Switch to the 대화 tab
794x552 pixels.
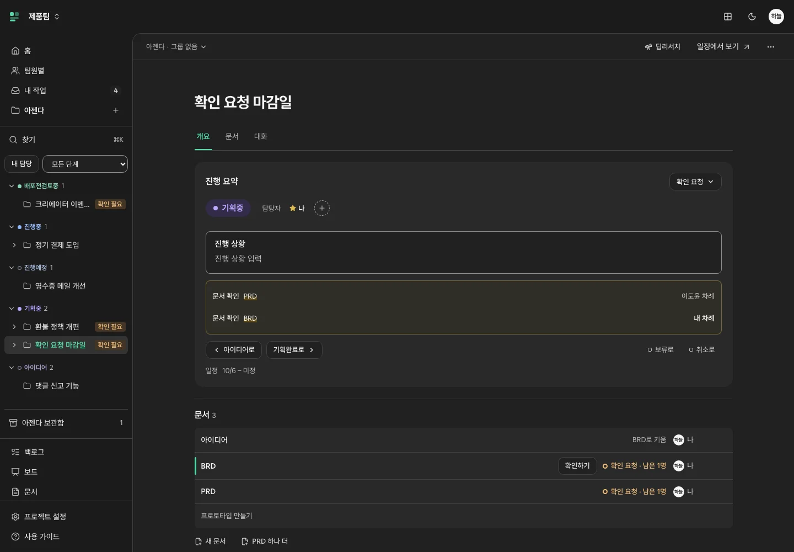(x=261, y=136)
